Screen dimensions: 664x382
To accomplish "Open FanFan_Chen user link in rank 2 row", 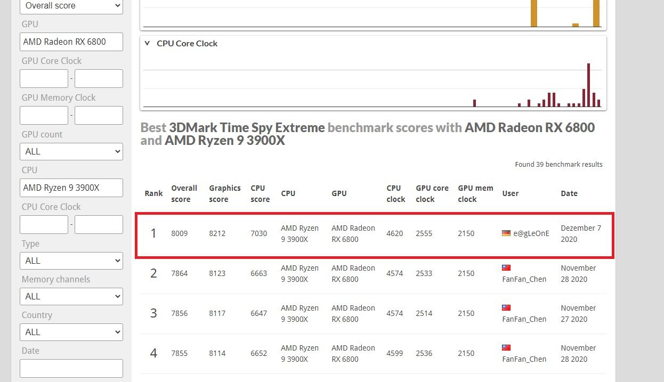I will (x=524, y=279).
